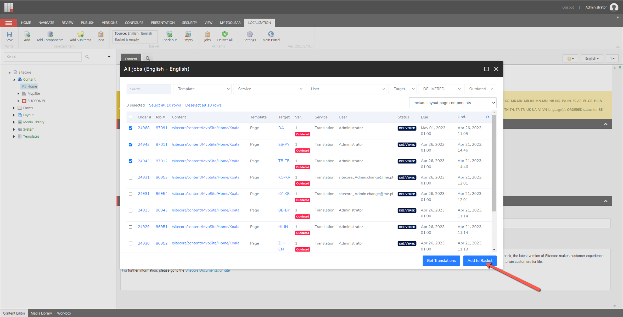Click the Get Translations button
The width and height of the screenshot is (623, 317).
click(x=441, y=261)
